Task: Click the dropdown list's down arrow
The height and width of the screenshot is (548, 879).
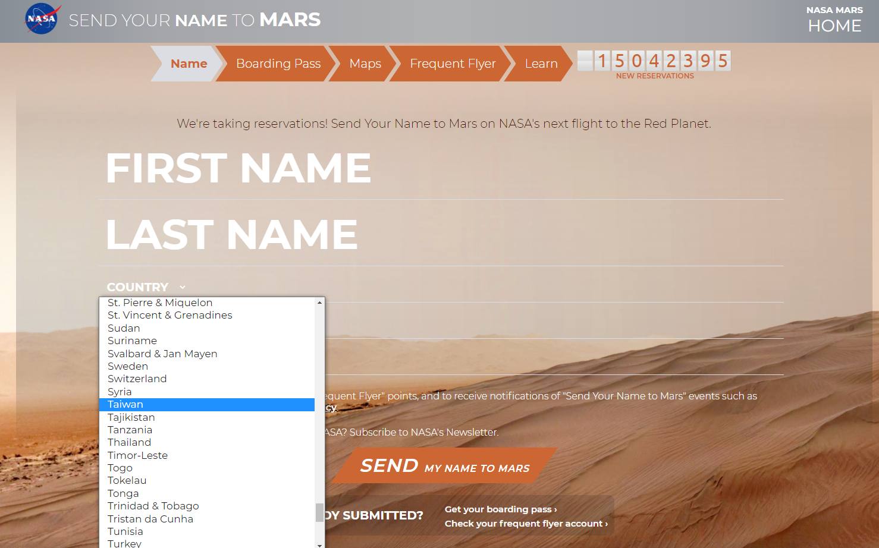Action: [320, 544]
